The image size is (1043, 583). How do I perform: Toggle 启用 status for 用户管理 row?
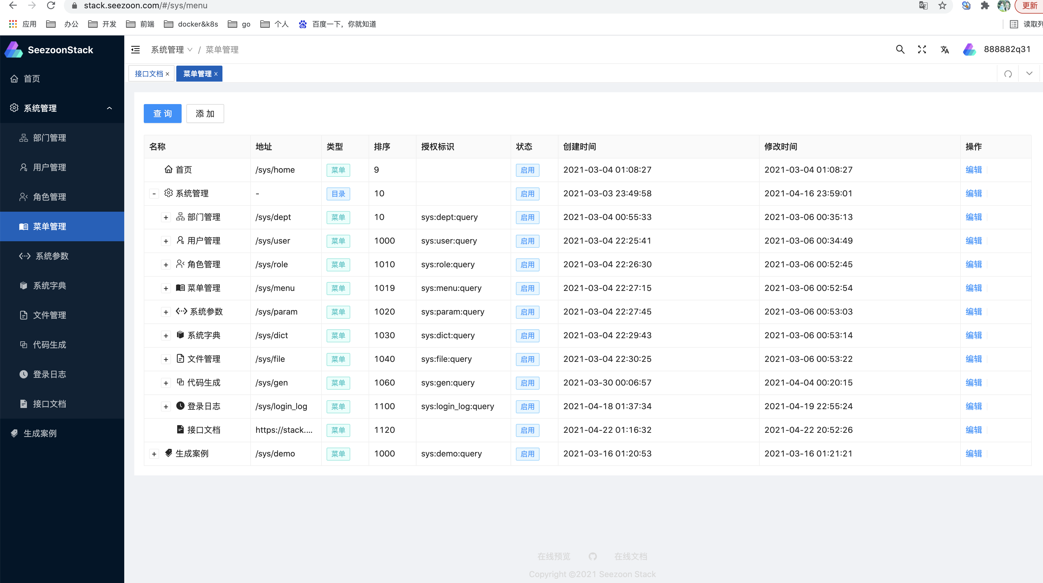[x=528, y=241]
